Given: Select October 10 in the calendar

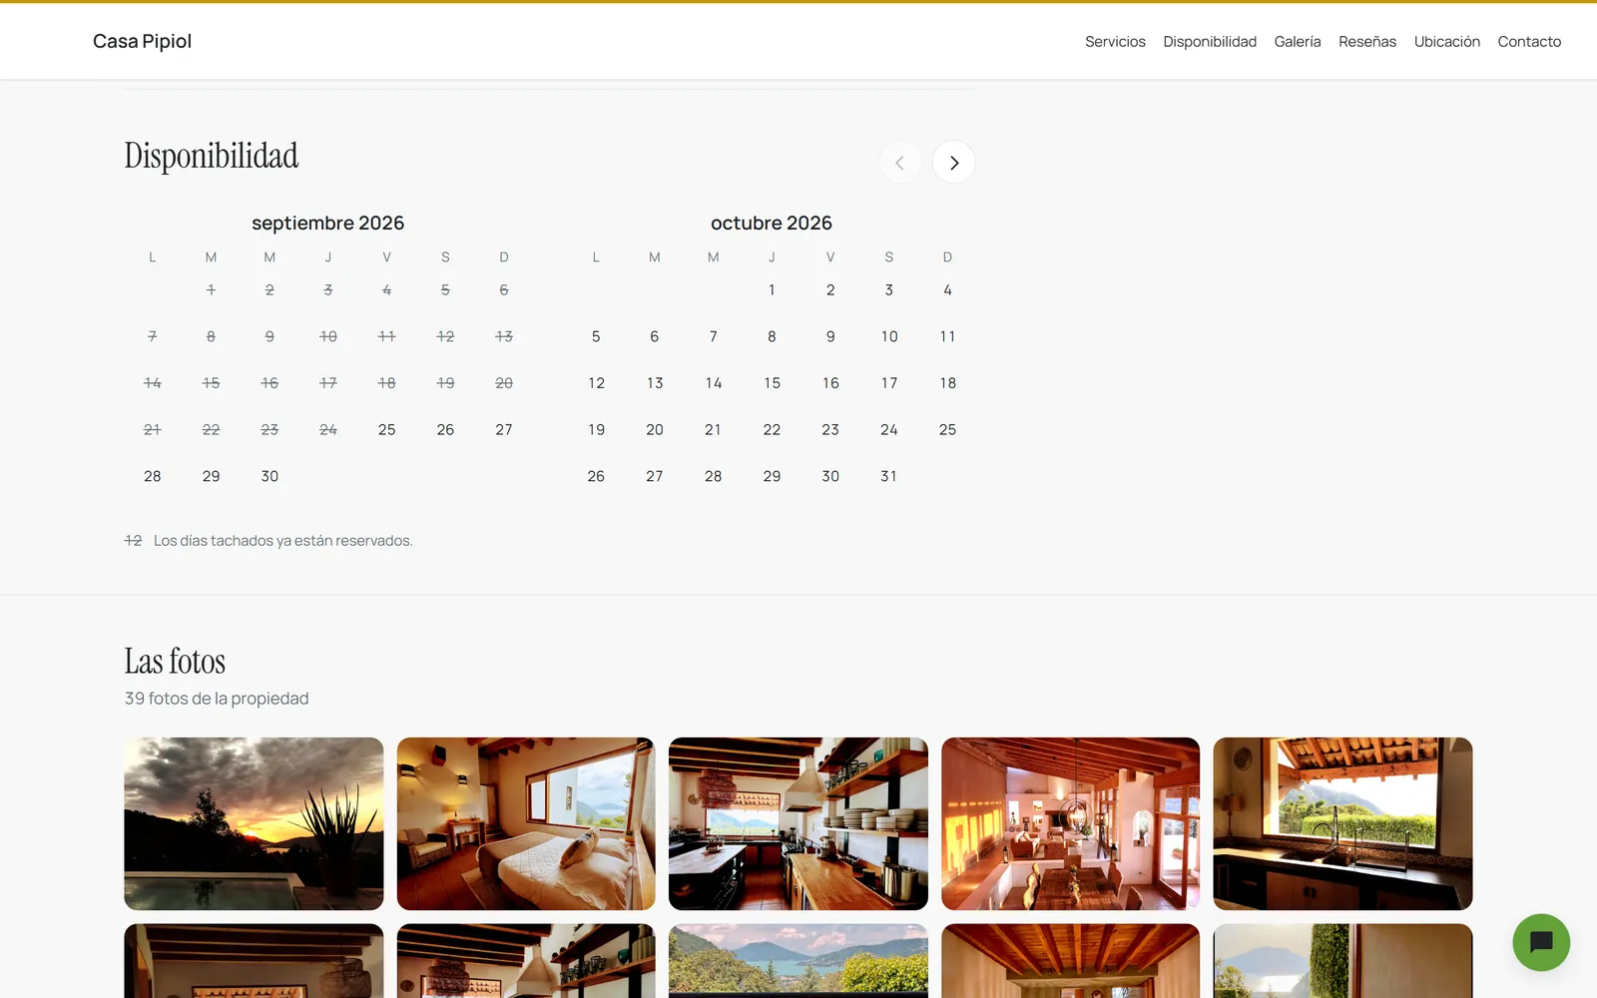Looking at the screenshot, I should click(x=889, y=336).
